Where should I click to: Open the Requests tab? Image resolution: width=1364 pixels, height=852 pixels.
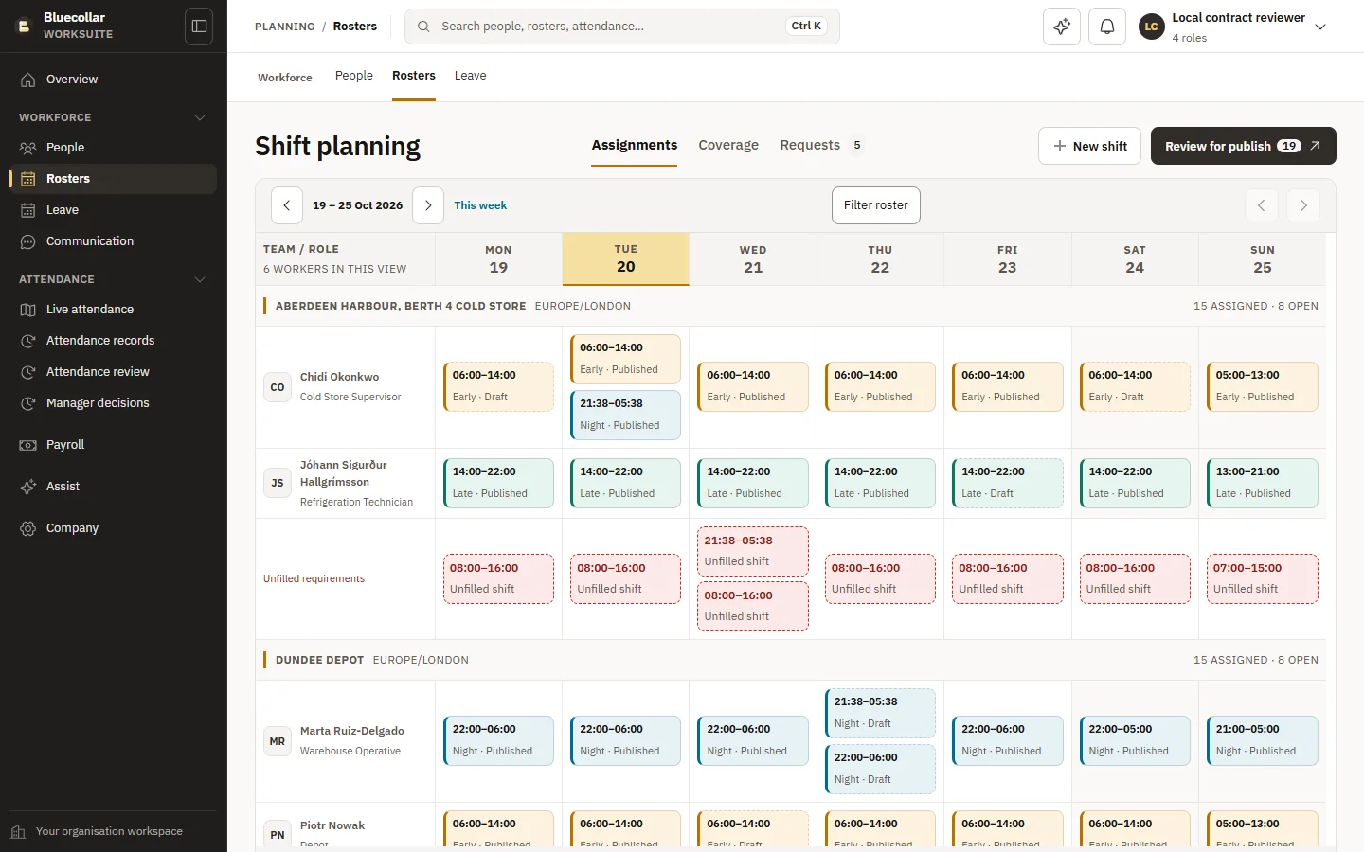(821, 145)
